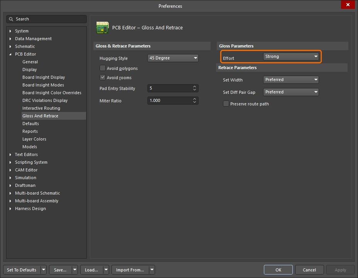Enable the Preserve route path checkbox
This screenshot has width=358, height=278.
(x=226, y=103)
